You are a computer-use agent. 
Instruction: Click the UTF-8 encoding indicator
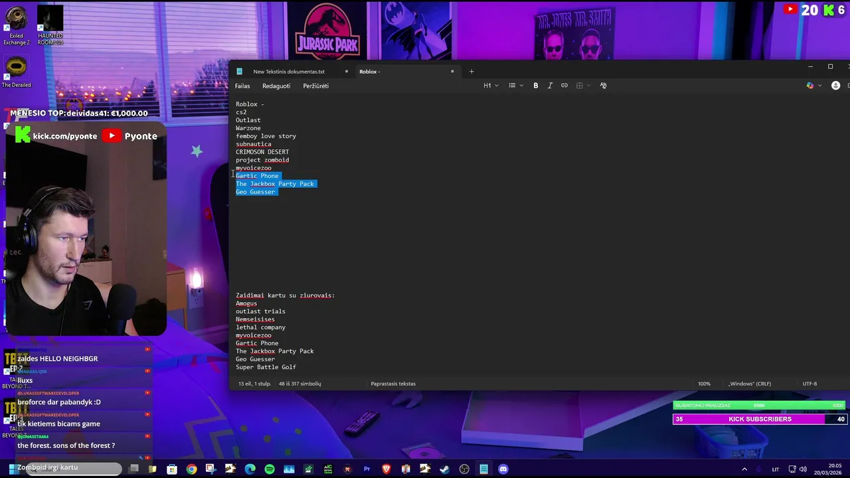[x=809, y=384]
